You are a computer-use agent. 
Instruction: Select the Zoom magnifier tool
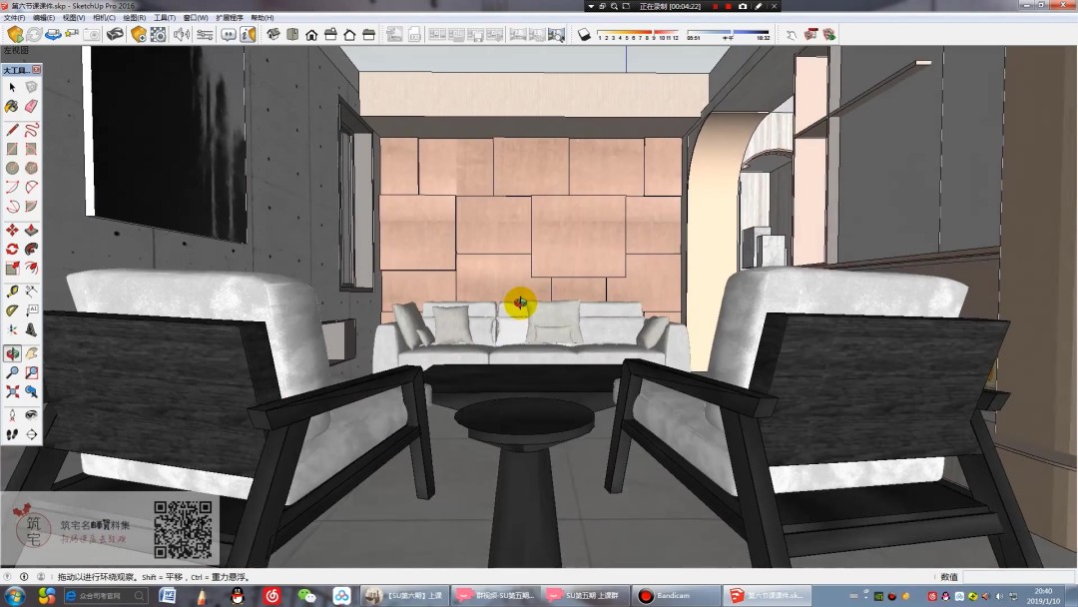[12, 372]
